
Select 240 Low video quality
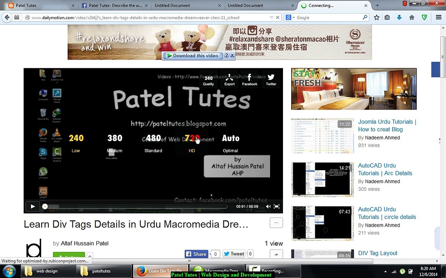(76, 143)
